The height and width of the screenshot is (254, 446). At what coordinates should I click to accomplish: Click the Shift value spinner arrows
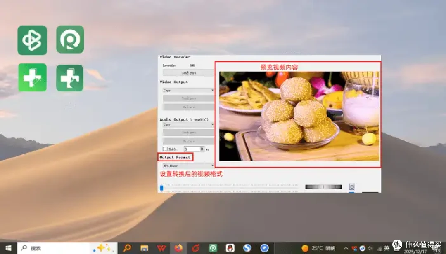pos(202,149)
